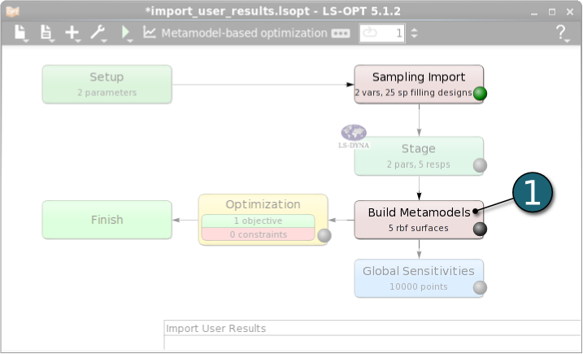This screenshot has height=354, width=583.
Task: Decrease the iteration count with down arrow
Action: [x=414, y=37]
